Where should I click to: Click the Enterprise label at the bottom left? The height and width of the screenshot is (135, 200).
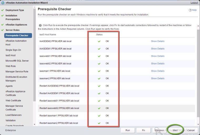11,130
